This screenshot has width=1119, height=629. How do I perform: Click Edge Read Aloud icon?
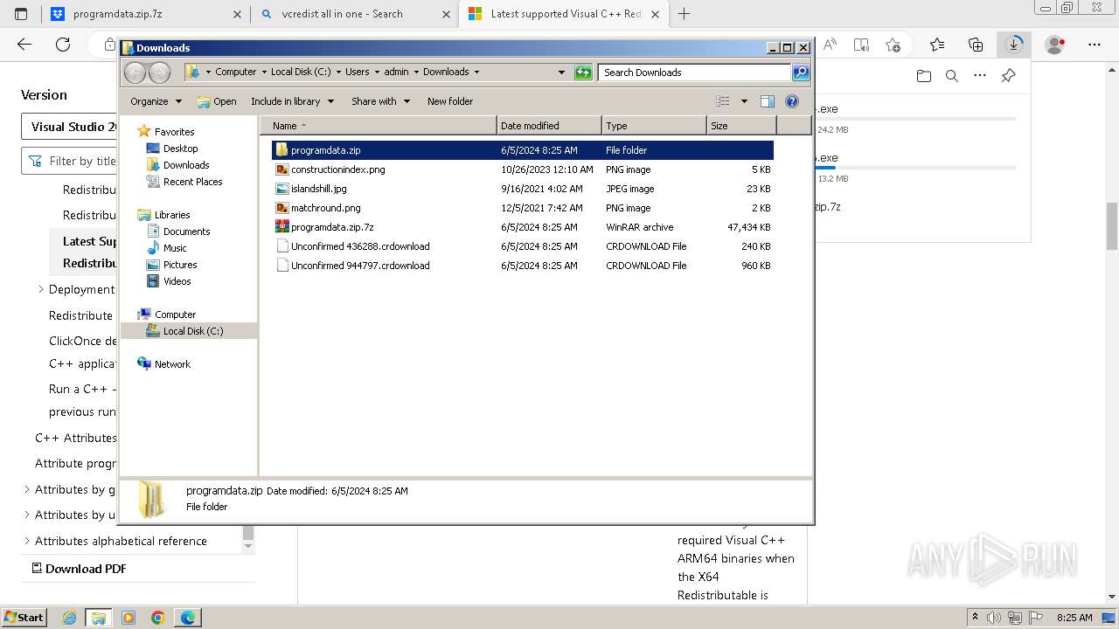click(x=830, y=45)
